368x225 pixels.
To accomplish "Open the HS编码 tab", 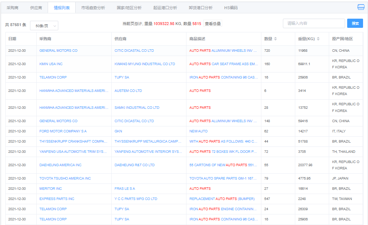I will pos(231,8).
